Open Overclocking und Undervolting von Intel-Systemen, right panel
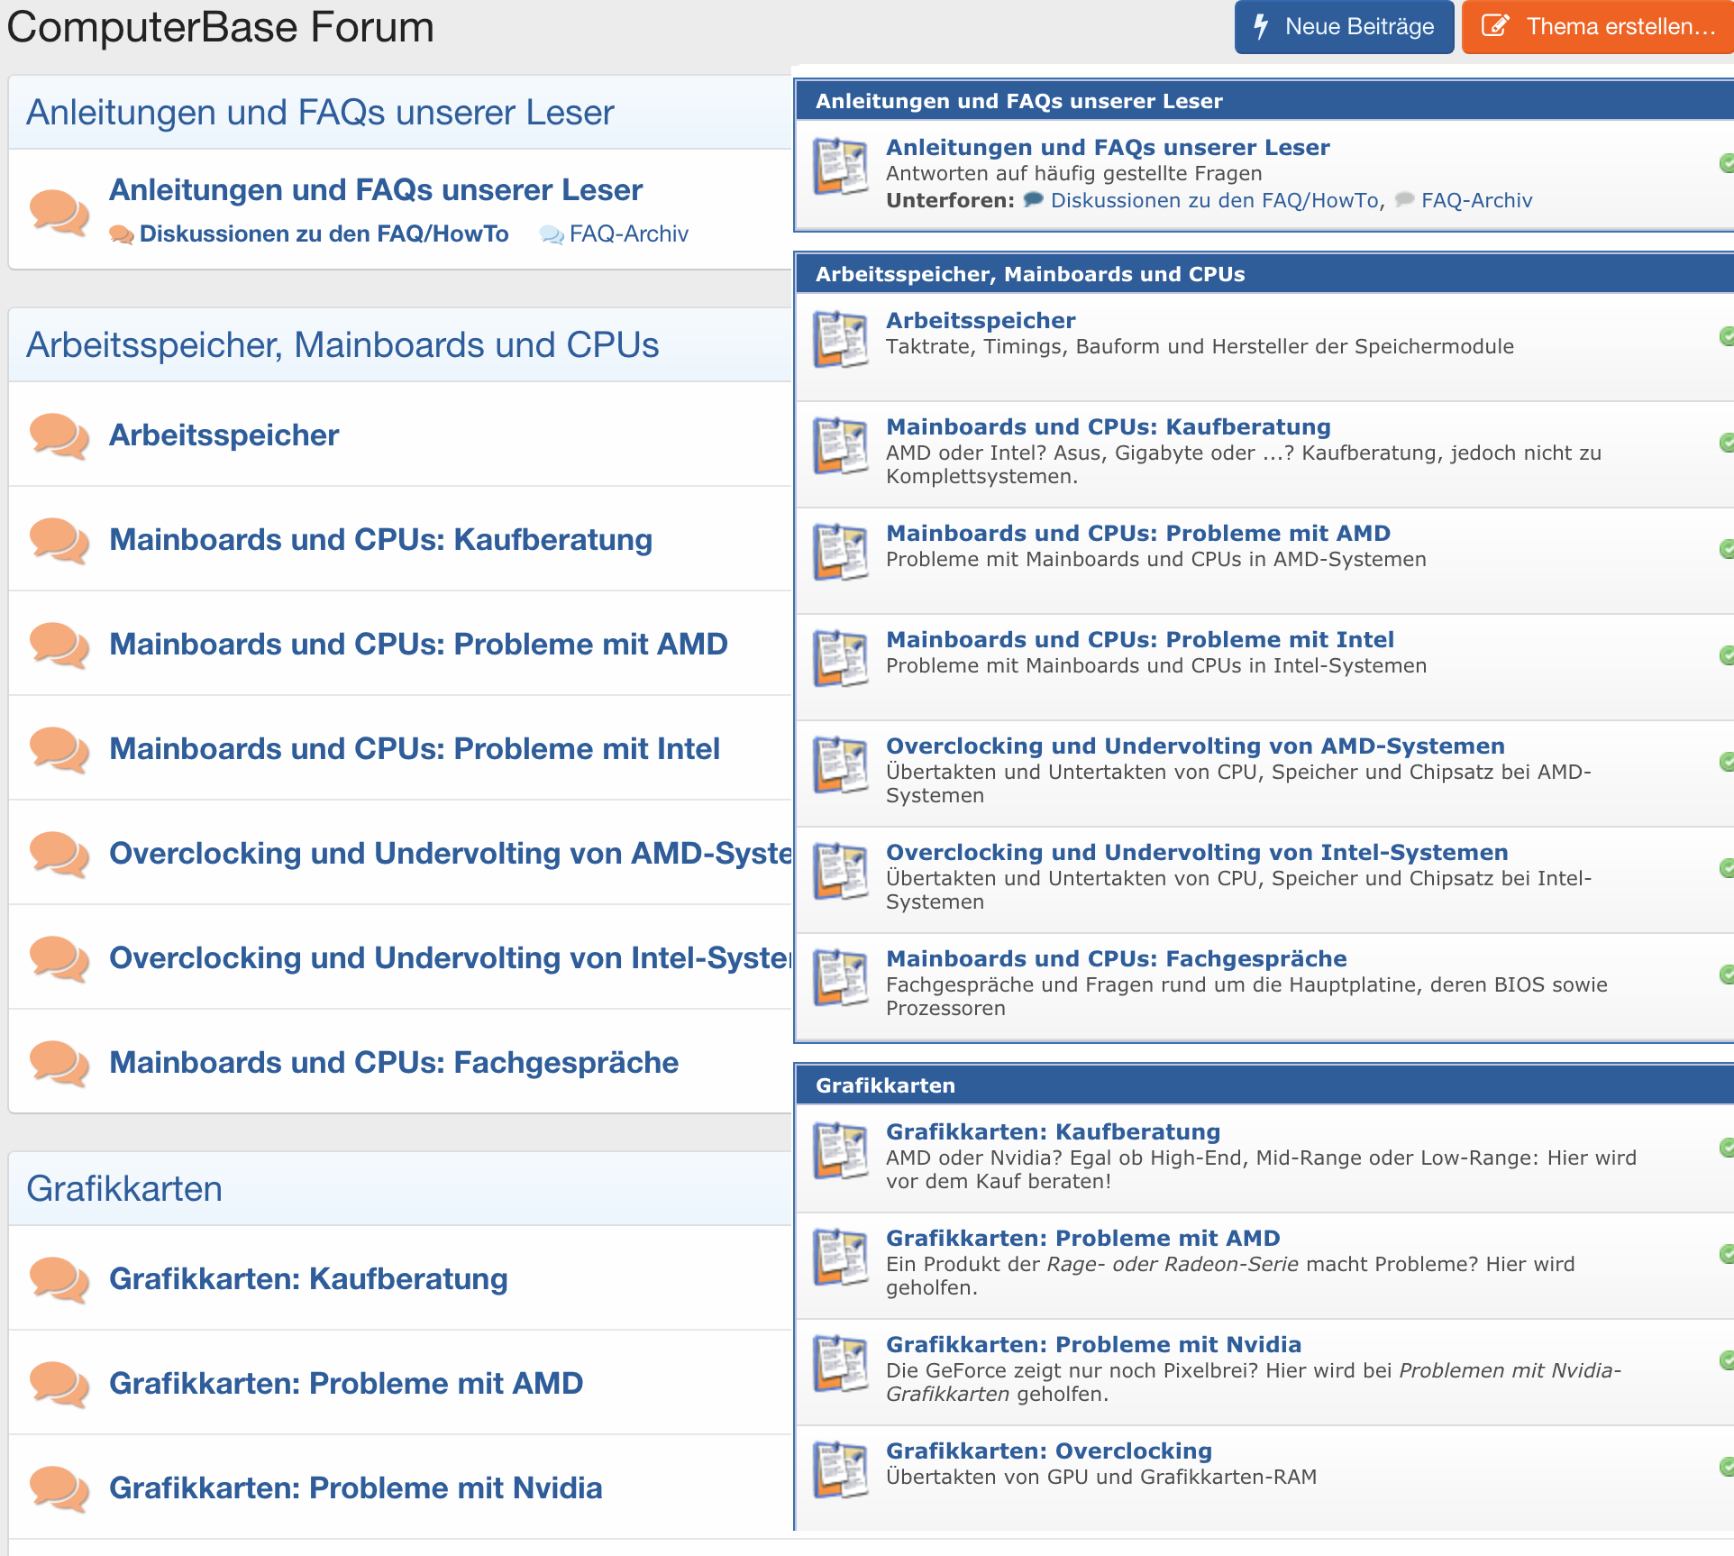The width and height of the screenshot is (1734, 1556). 1196,852
